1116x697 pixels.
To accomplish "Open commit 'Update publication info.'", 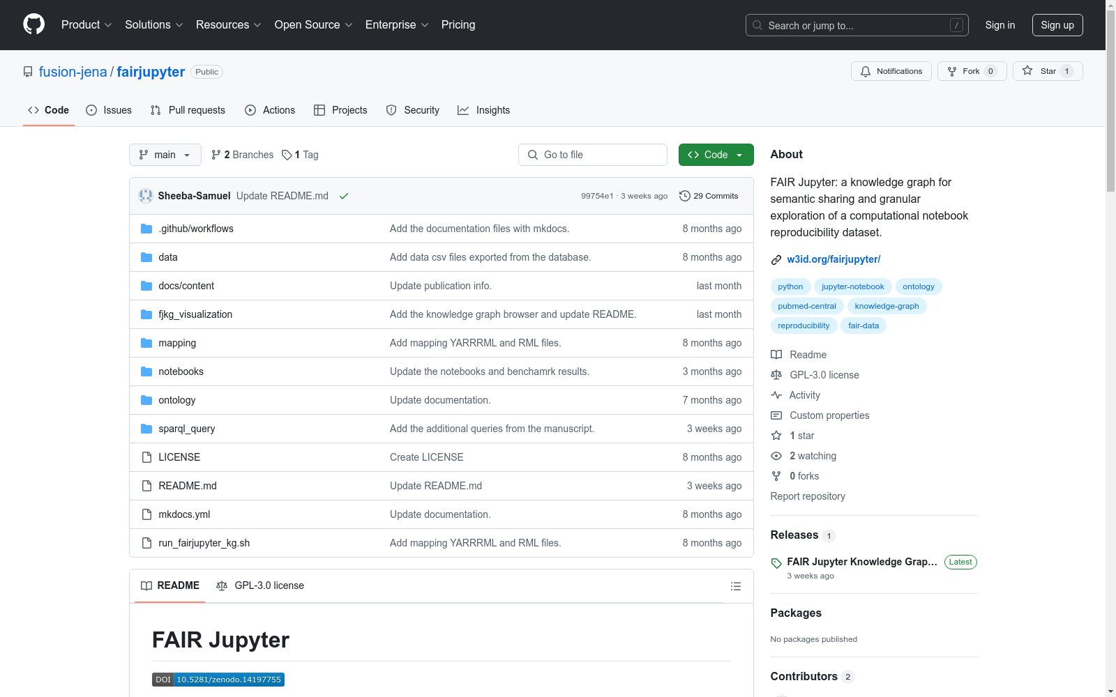I will [x=441, y=286].
